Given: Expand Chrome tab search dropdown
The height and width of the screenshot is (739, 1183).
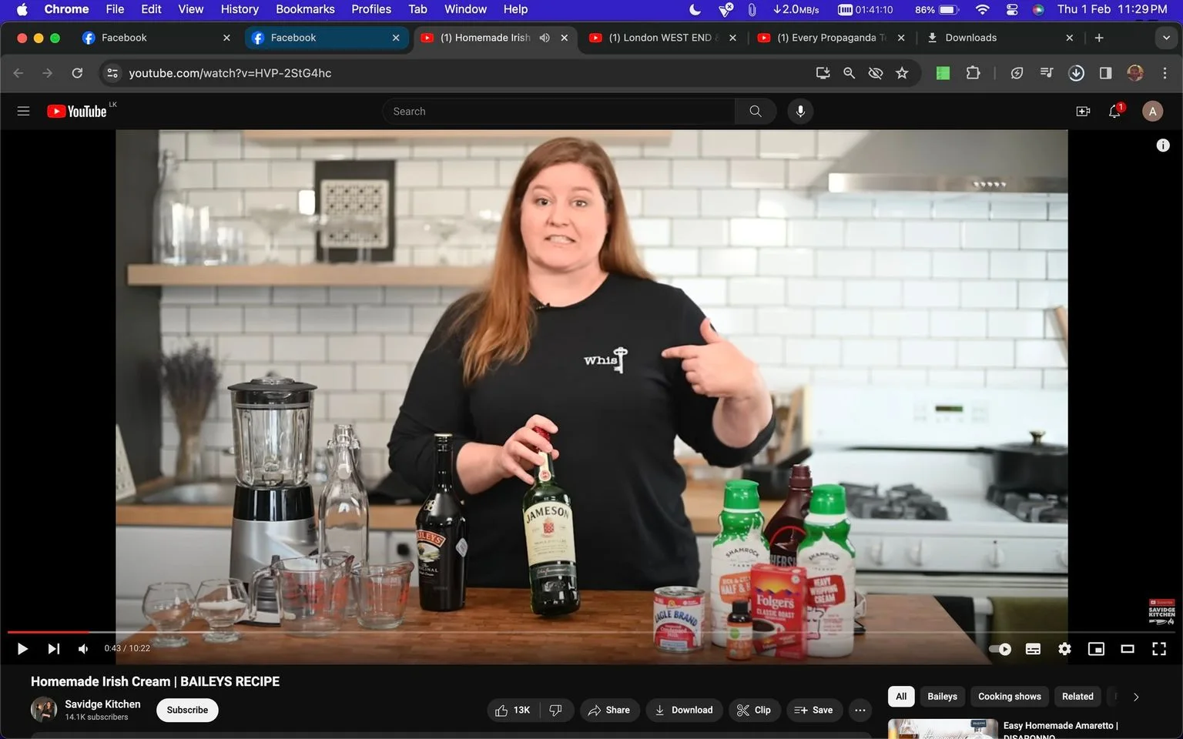Looking at the screenshot, I should tap(1166, 38).
